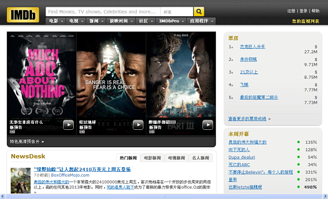
Task: Click green up arrow beside 201%
Action: point(299,180)
